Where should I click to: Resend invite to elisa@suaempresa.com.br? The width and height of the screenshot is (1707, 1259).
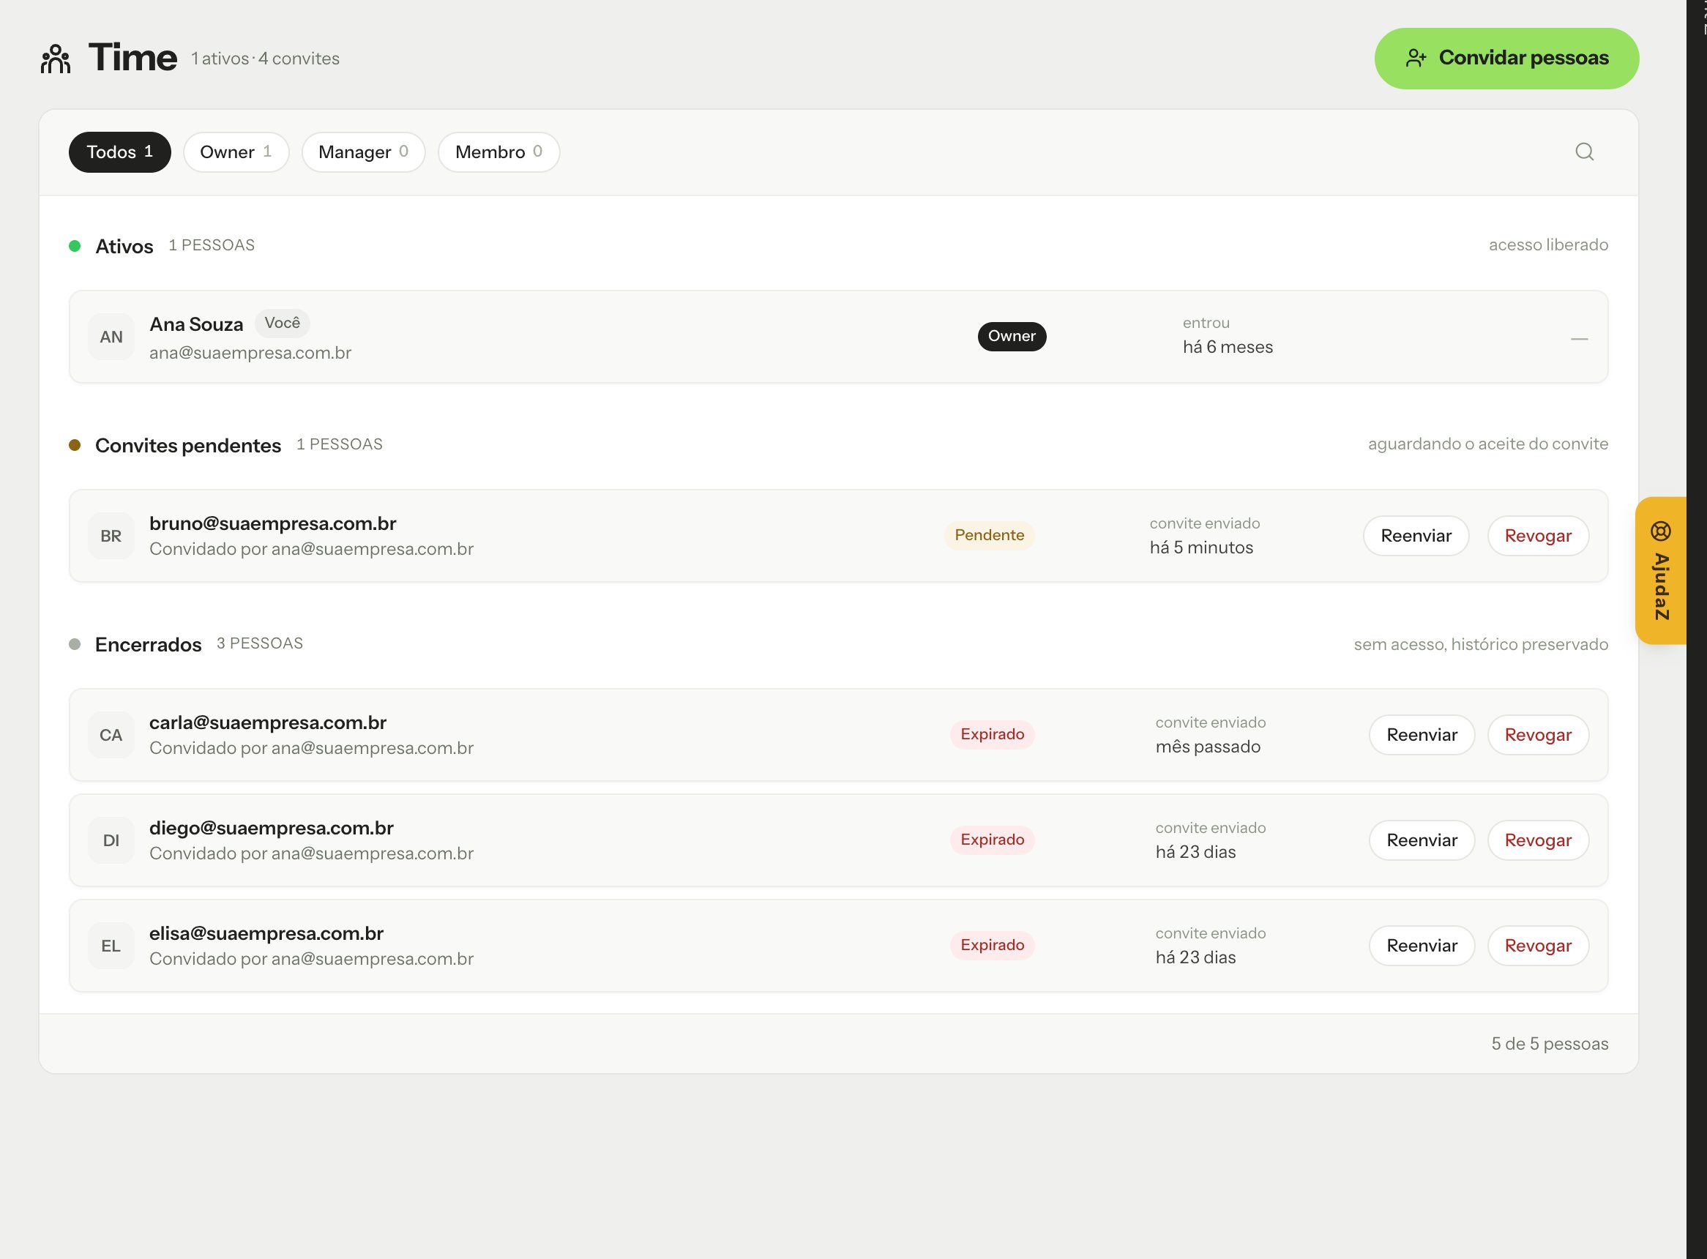tap(1422, 946)
